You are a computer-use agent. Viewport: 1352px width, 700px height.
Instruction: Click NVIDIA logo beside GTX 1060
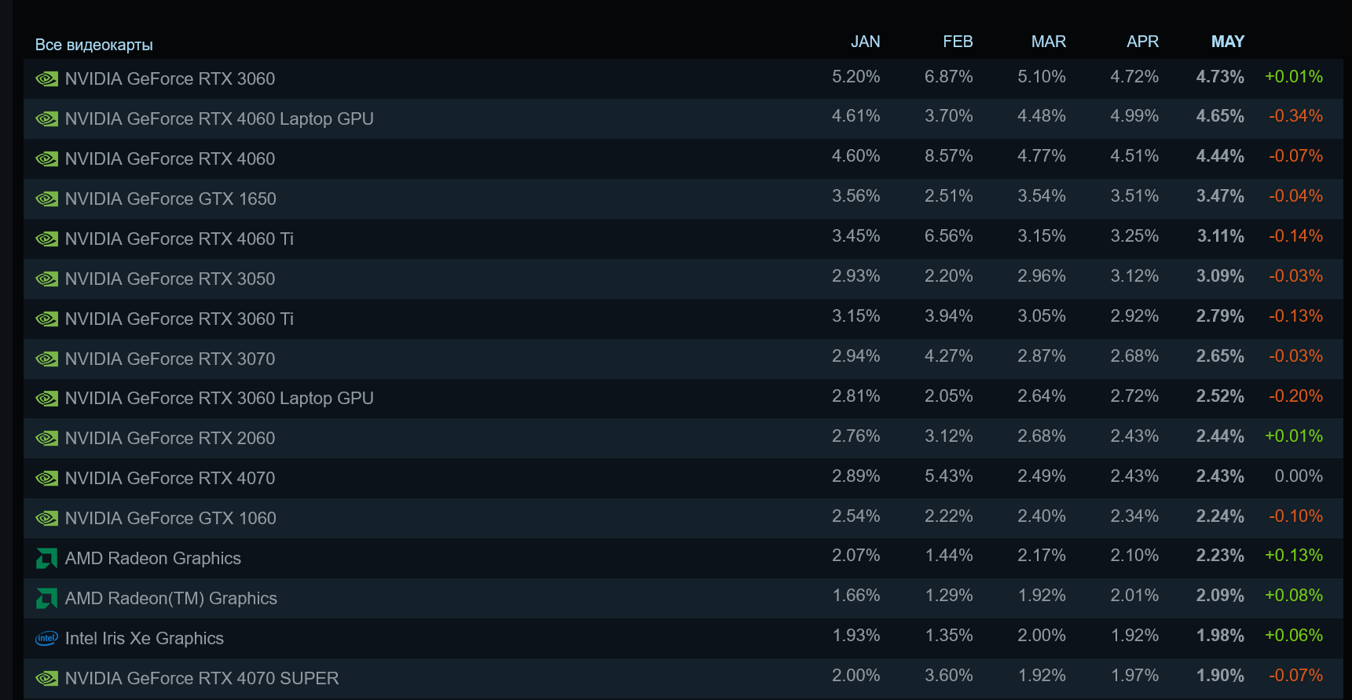(x=47, y=519)
